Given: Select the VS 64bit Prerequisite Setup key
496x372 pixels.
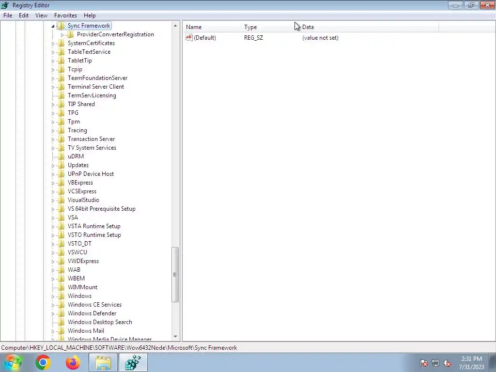Looking at the screenshot, I should click(102, 209).
